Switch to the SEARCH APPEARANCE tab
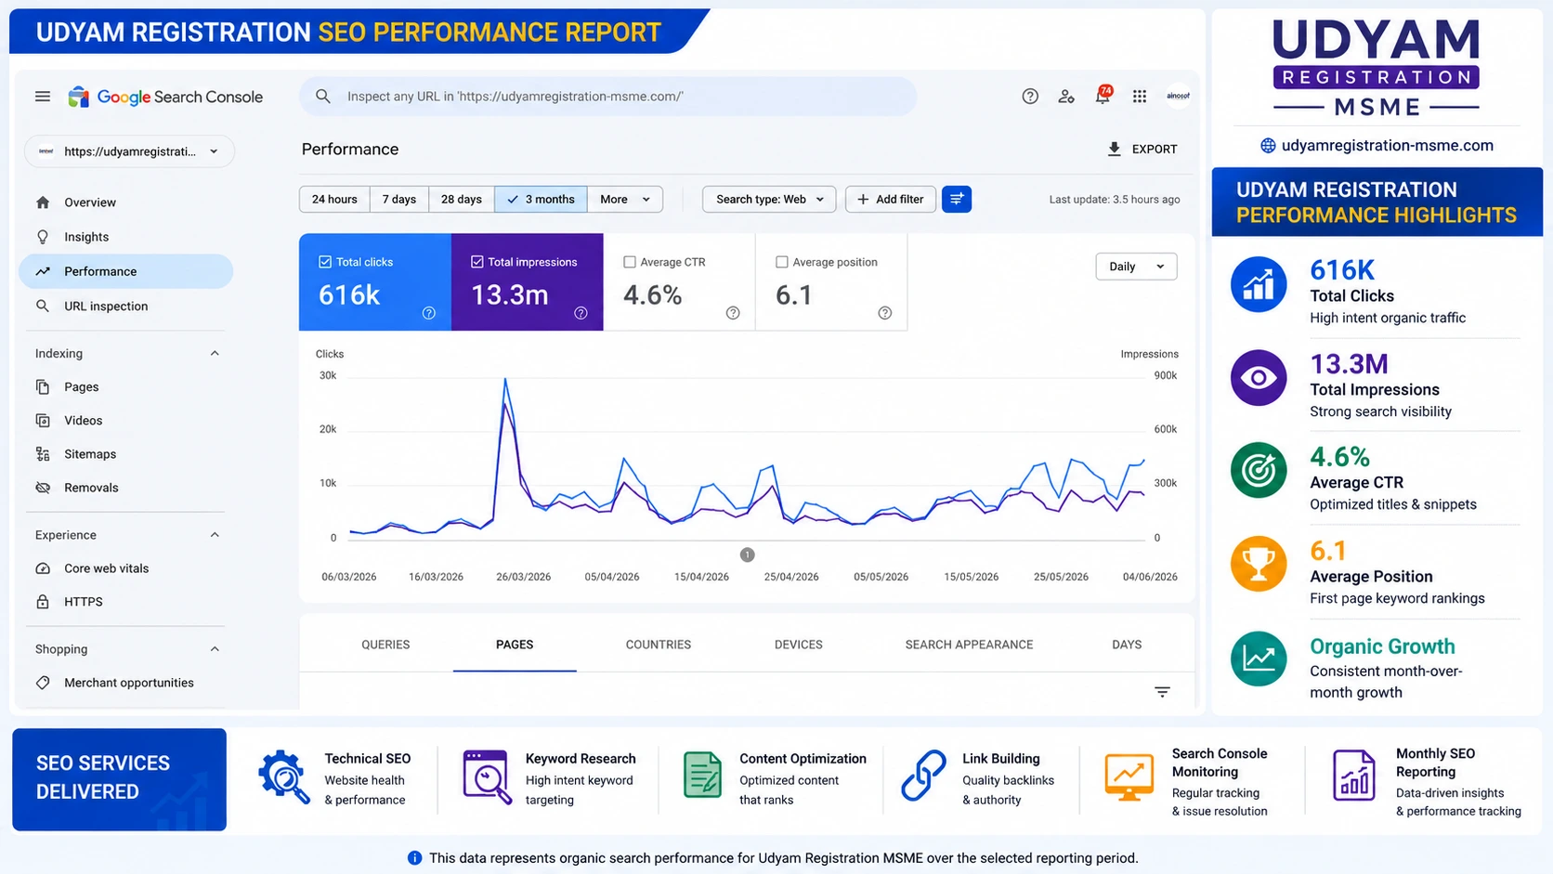 (x=969, y=645)
